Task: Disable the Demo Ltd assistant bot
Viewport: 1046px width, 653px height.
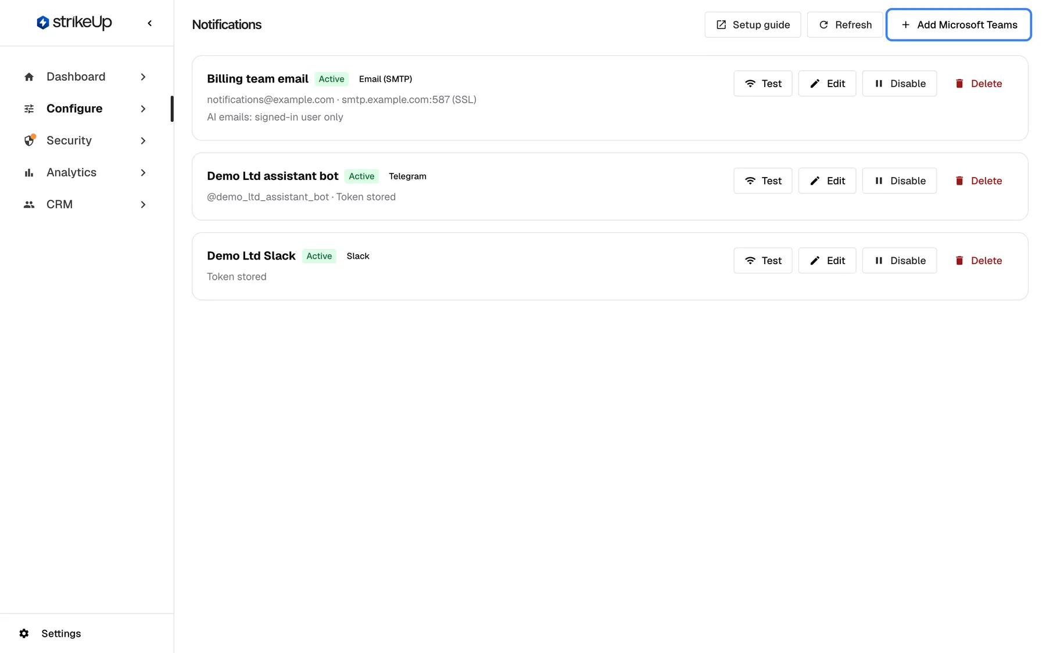Action: tap(900, 181)
